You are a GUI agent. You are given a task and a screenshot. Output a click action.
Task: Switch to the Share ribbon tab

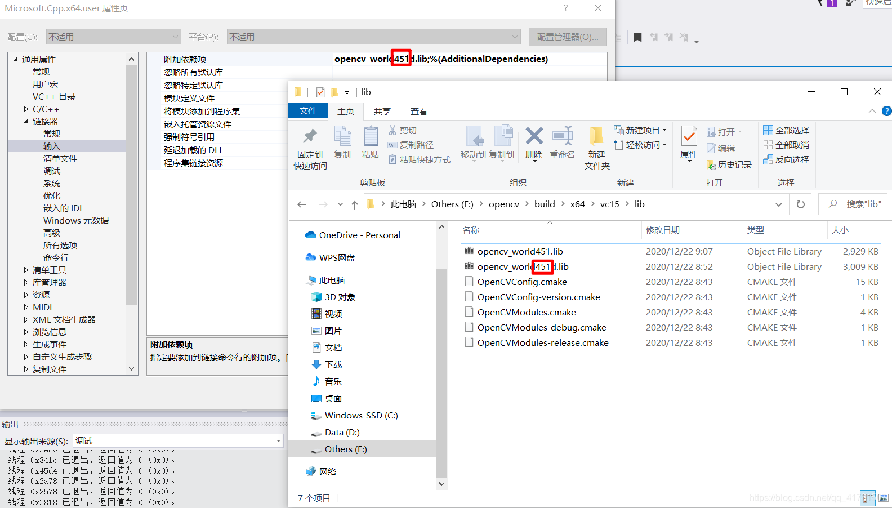[x=382, y=111]
